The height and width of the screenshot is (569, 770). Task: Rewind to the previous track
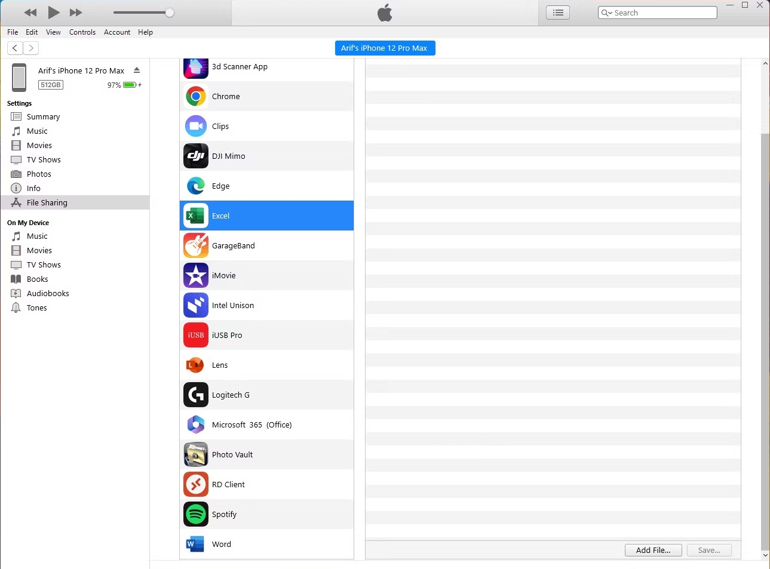click(30, 13)
